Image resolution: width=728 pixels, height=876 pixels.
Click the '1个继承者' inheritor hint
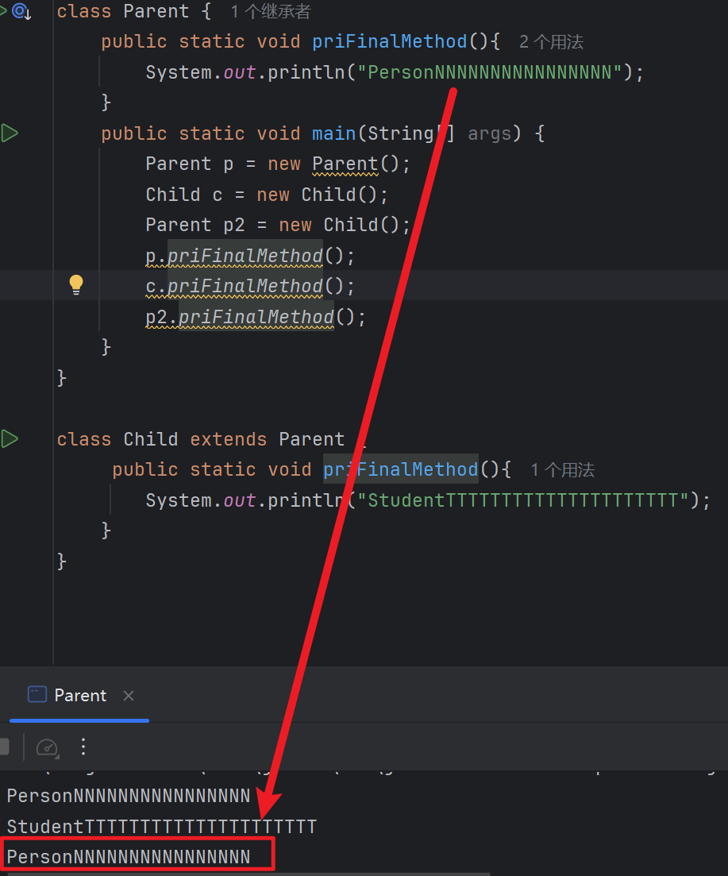(271, 12)
